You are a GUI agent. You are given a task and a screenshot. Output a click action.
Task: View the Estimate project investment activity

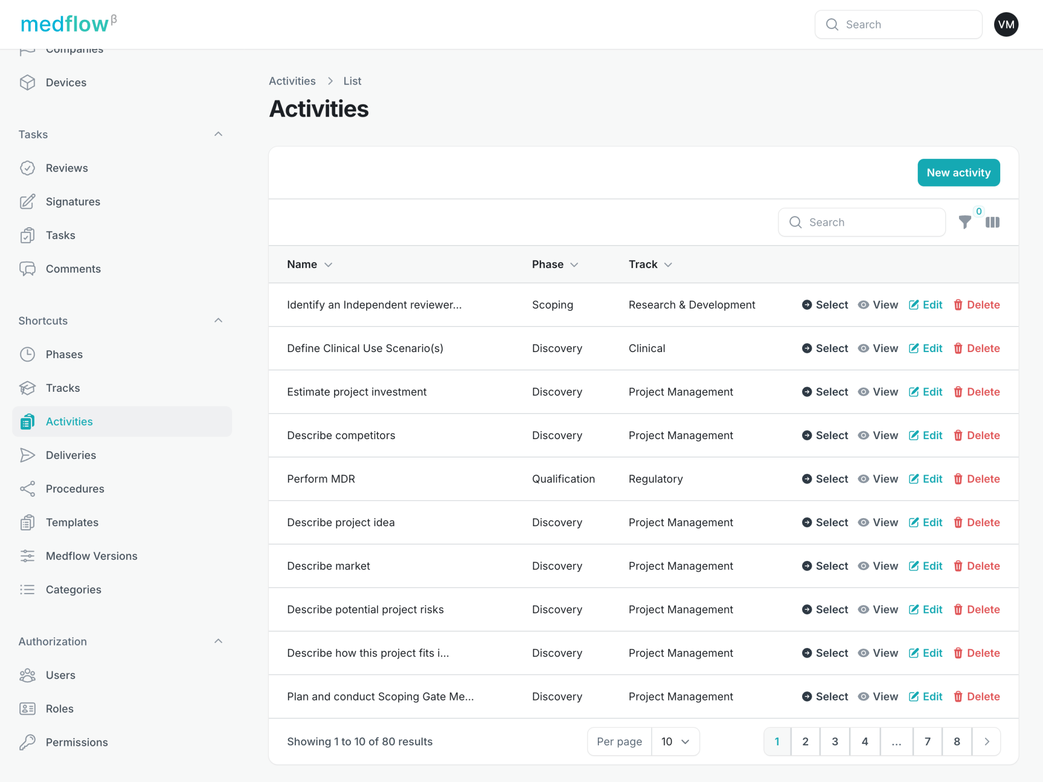tap(877, 392)
